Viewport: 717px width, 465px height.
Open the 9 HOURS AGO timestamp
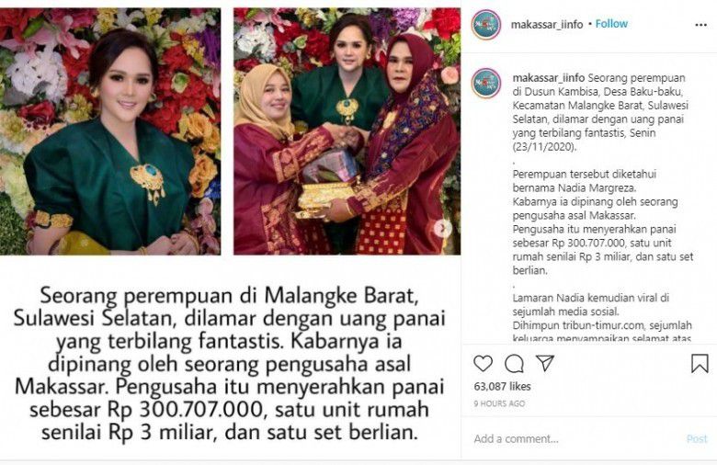click(499, 403)
